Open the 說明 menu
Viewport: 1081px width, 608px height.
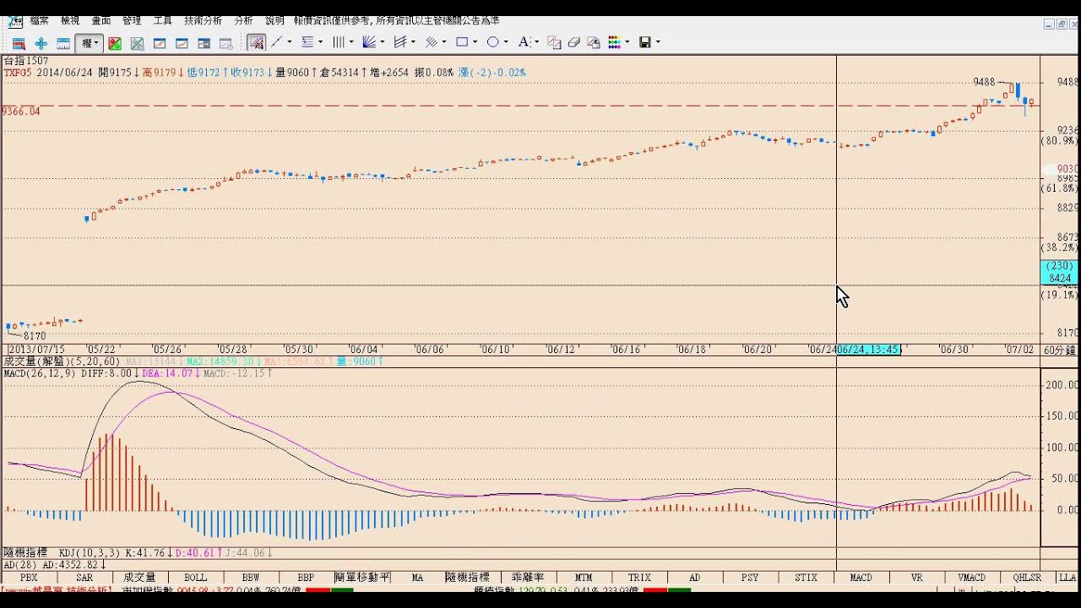tap(274, 20)
